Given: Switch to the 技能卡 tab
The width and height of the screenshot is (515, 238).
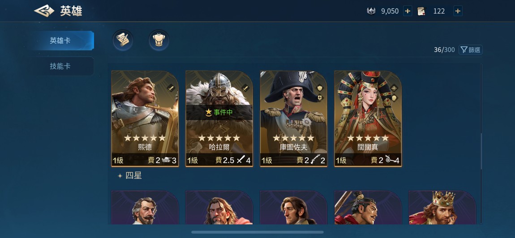Looking at the screenshot, I should 60,66.
